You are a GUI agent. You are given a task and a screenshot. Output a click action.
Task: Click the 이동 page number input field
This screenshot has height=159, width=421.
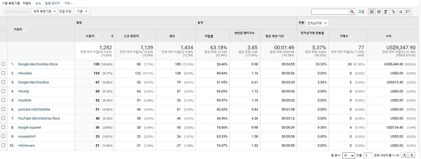(368, 155)
